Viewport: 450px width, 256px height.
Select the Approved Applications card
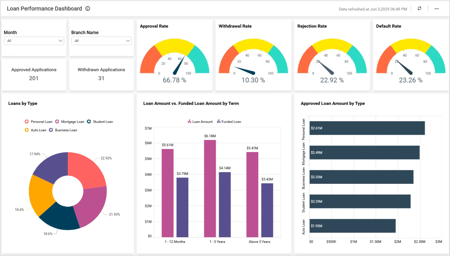pyautogui.click(x=34, y=74)
